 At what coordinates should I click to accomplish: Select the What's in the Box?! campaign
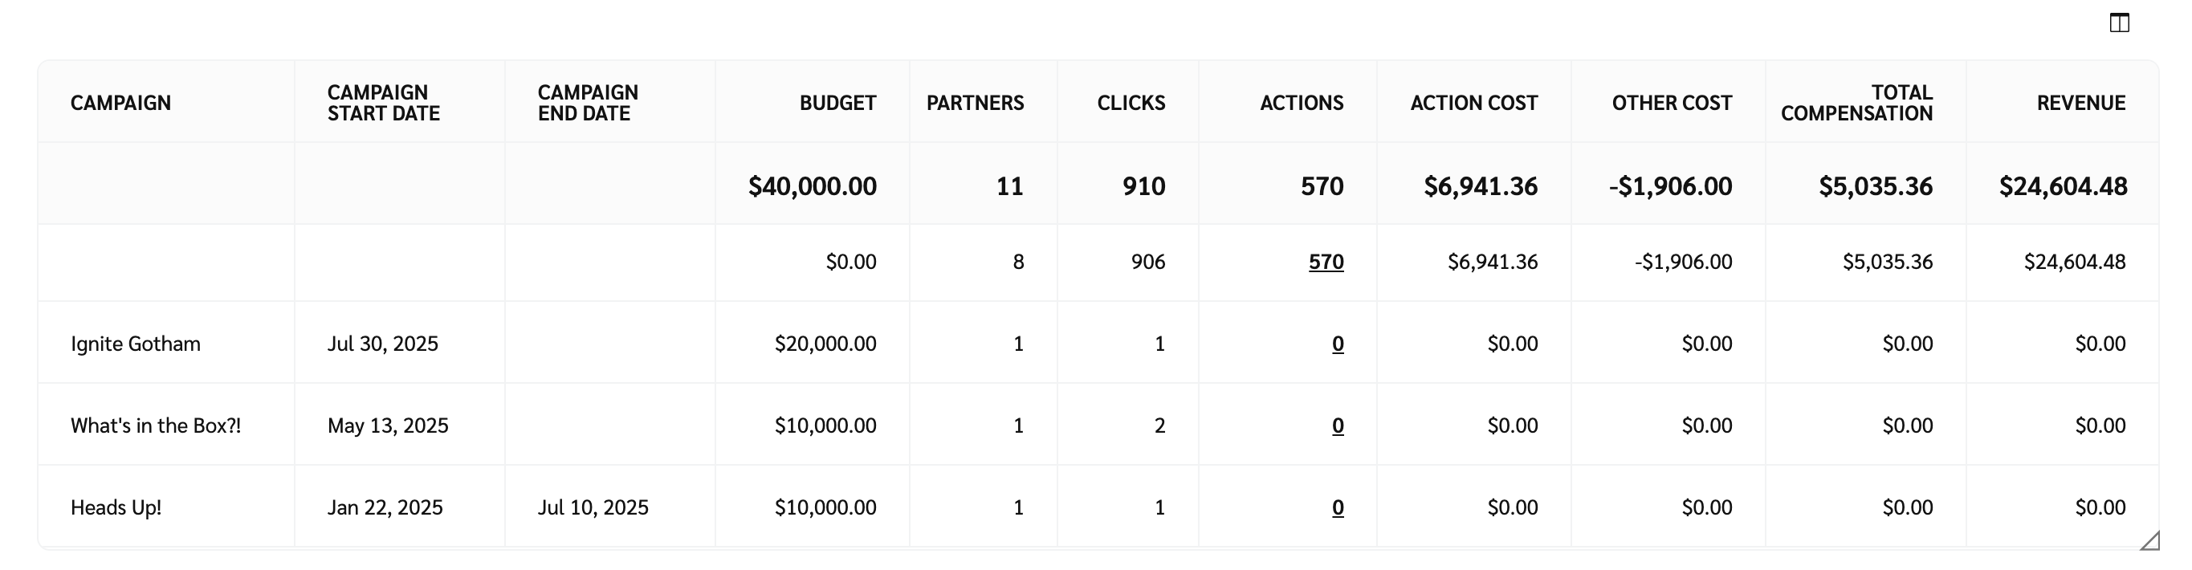click(x=156, y=425)
